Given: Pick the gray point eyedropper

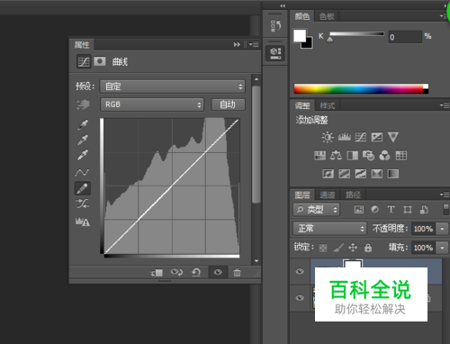Looking at the screenshot, I should point(83,140).
